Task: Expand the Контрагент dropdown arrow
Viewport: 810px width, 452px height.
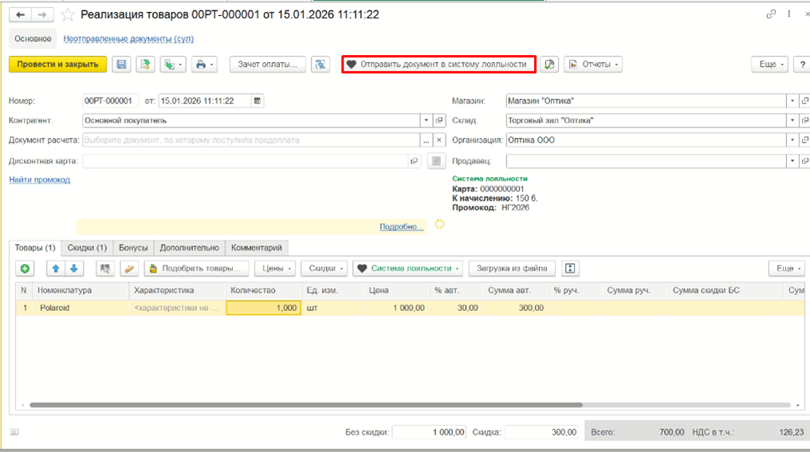Action: (x=427, y=120)
